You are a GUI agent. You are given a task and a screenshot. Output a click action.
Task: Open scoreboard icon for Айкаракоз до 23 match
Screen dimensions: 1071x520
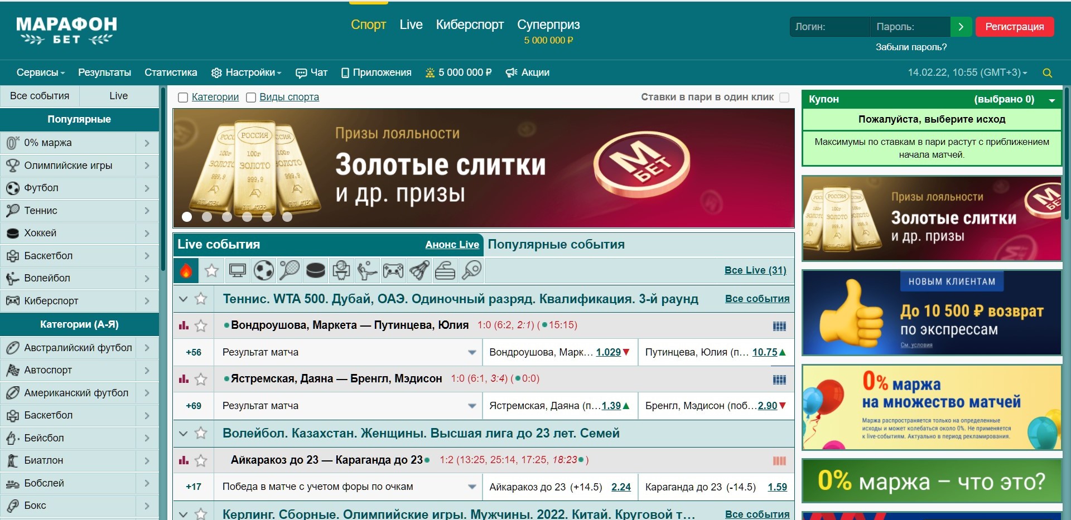779,461
